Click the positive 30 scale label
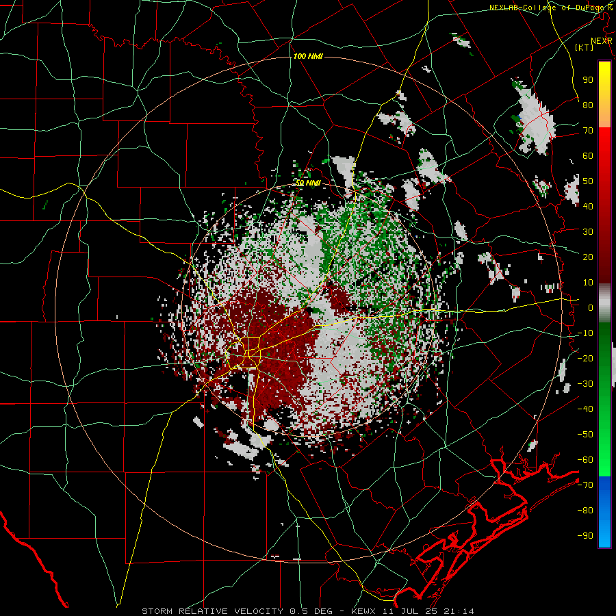The width and height of the screenshot is (616, 616). [588, 231]
